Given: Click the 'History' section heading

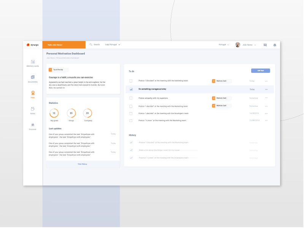Looking at the screenshot, I should pyautogui.click(x=132, y=135).
